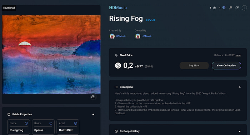
Task: Click the refresh metadata arrow icon
Action: (237, 8)
